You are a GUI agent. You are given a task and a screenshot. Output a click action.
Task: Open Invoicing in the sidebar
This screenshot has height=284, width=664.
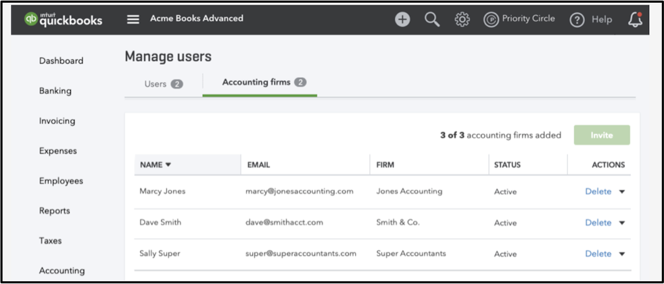(57, 121)
